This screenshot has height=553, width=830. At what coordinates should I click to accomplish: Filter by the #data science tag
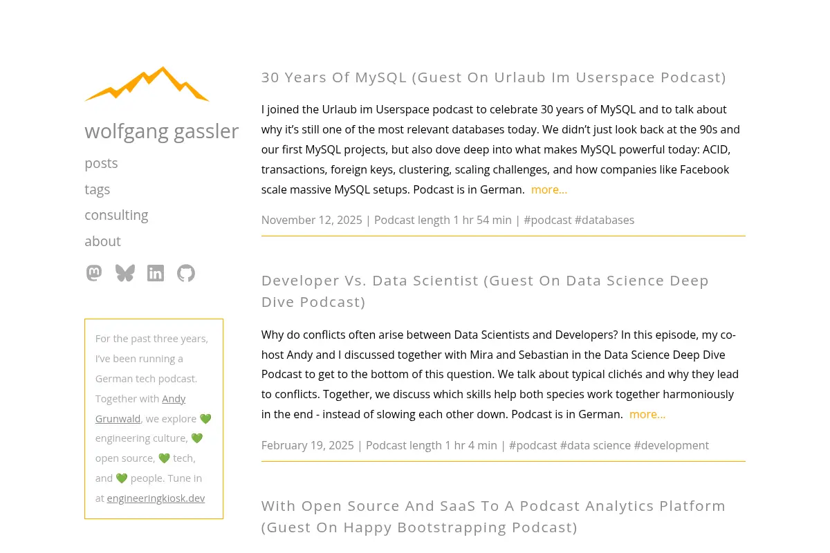[x=596, y=445]
